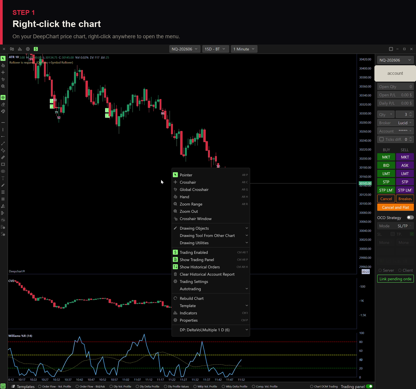Expand DP: DeltaVol,Multiple 1 D (6) submenu
Viewport: 416px width, 389px height.
click(x=211, y=330)
